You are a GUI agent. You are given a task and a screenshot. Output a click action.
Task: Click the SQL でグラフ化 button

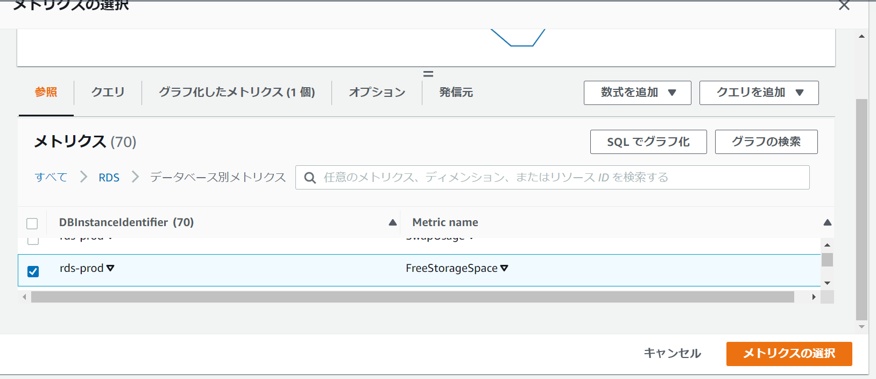tap(648, 142)
